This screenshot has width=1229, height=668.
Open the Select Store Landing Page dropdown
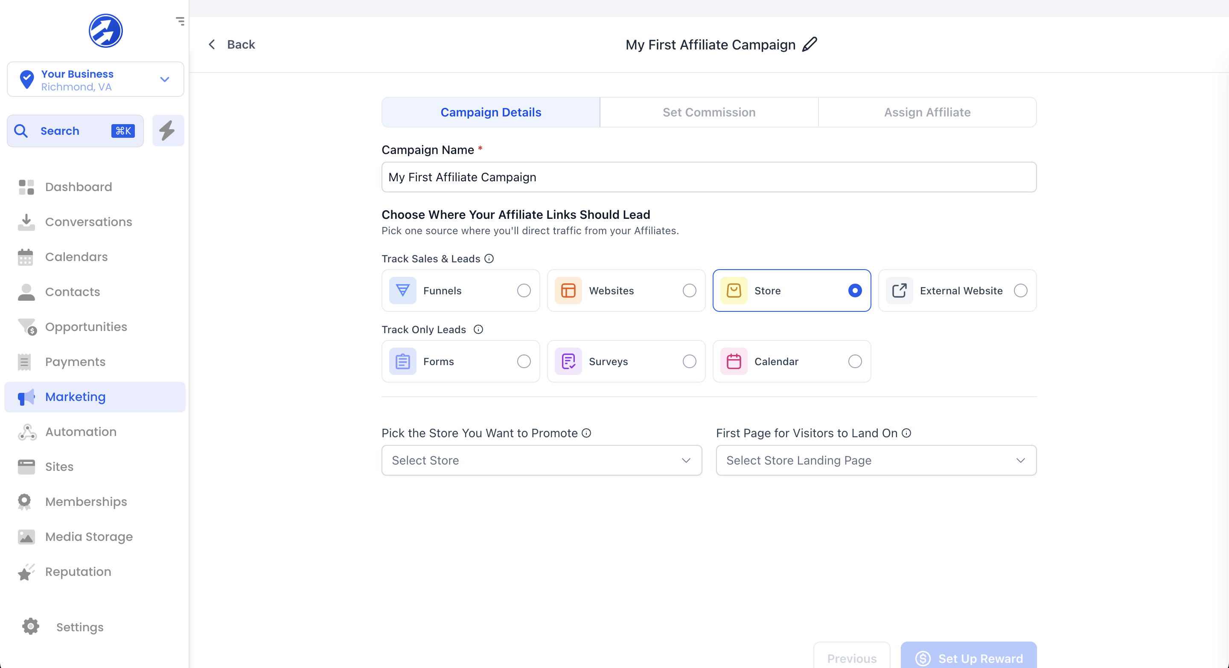876,460
